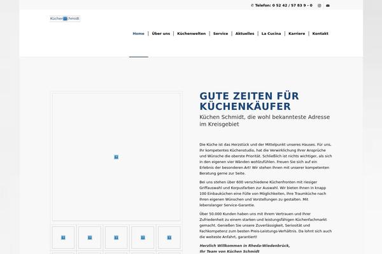382x254 pixels.
Task: Open the Küchenwelten menu item
Action: [x=192, y=34]
